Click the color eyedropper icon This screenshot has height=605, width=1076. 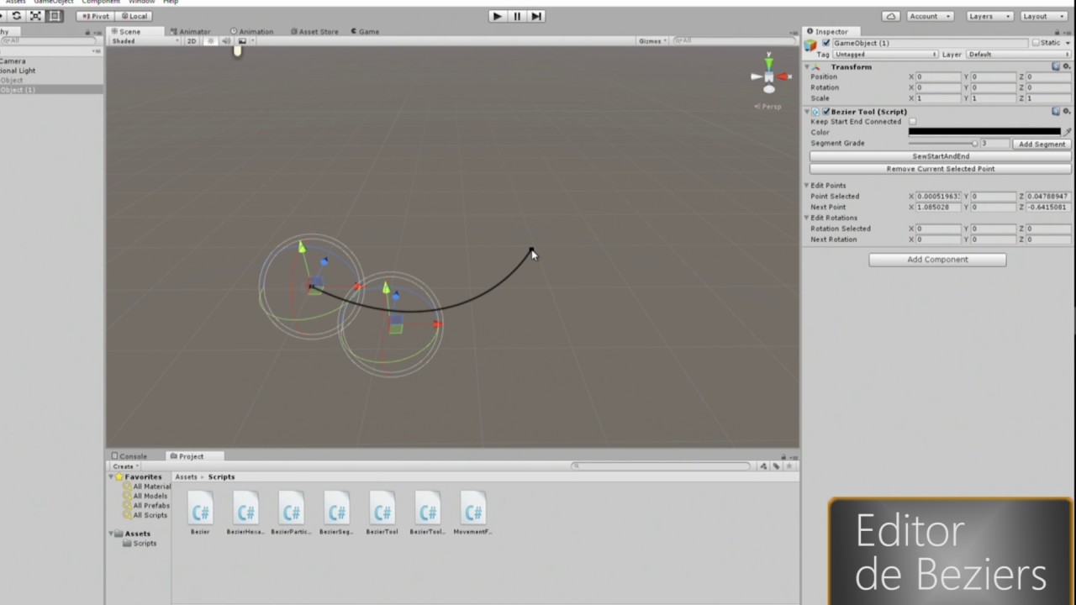[1068, 132]
